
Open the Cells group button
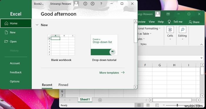point(170,33)
